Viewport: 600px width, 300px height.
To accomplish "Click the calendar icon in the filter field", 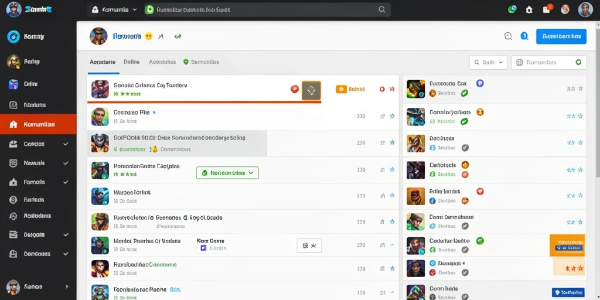I will 519,62.
